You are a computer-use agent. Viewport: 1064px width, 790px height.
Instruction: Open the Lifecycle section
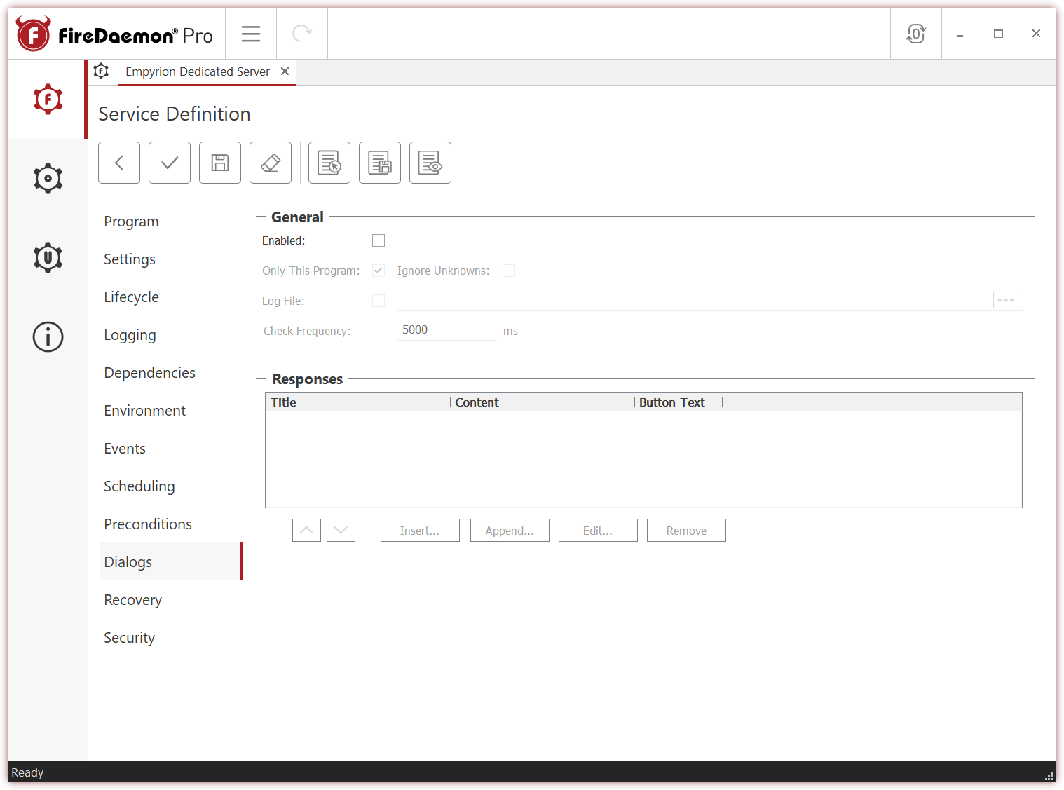[171, 297]
